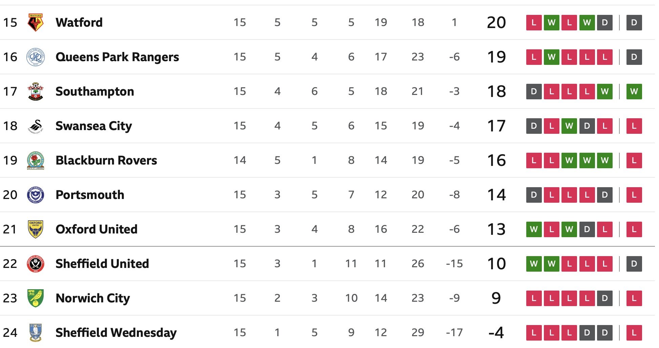Open the Blackburn Rovers team page link

coord(106,160)
